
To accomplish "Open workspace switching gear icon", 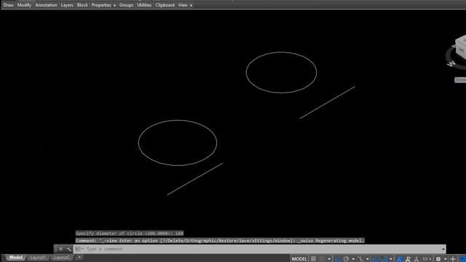I will [x=438, y=259].
